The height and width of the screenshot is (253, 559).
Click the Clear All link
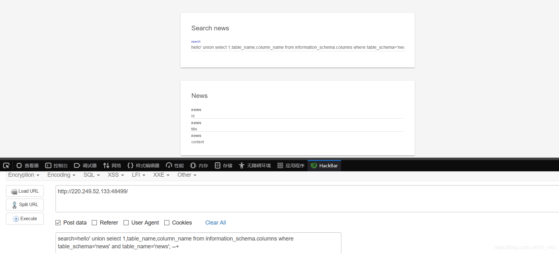point(215,223)
